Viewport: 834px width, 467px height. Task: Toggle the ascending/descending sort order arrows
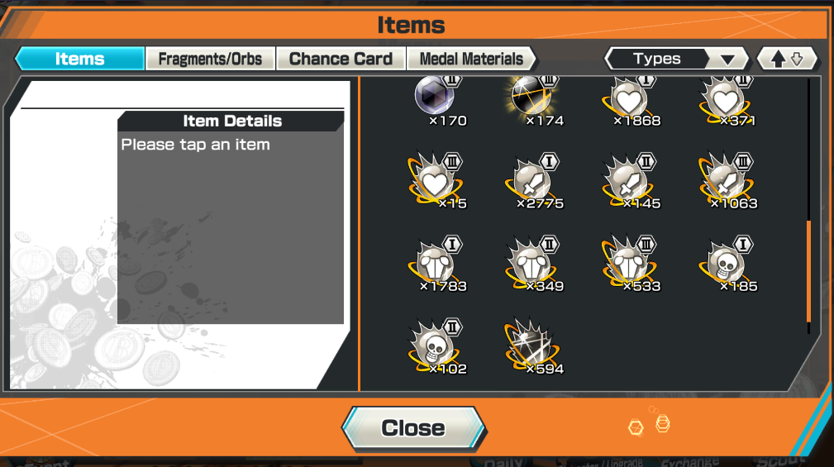click(787, 59)
